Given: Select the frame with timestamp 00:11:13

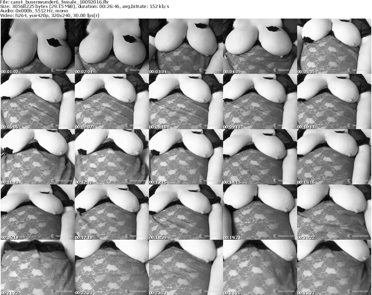Looking at the screenshot, I should [38, 157].
